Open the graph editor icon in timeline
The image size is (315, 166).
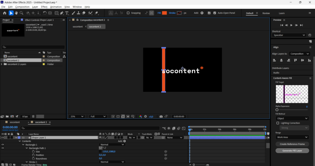(184, 128)
